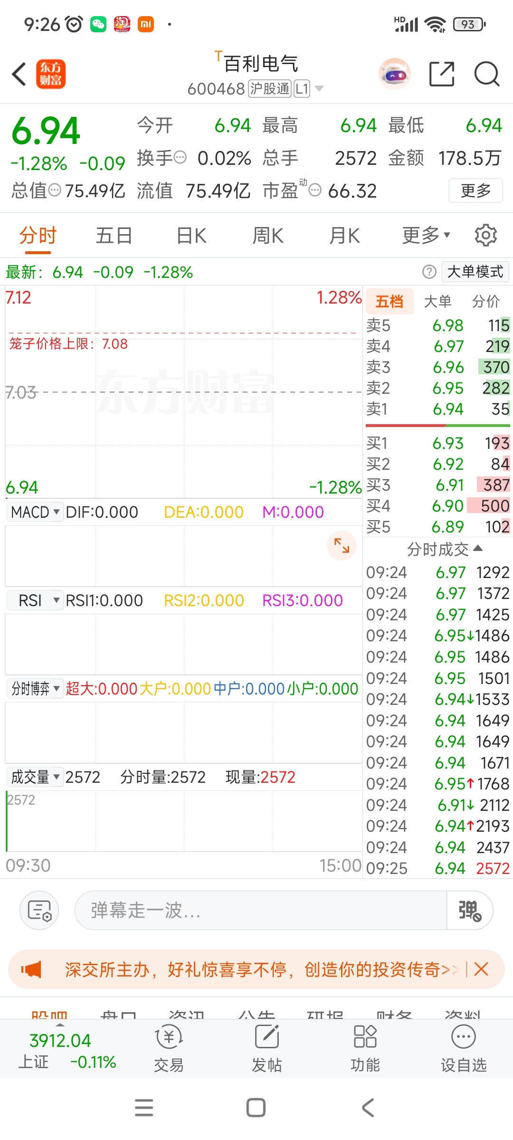
Task: Switch to the 五日 tab
Action: [114, 235]
